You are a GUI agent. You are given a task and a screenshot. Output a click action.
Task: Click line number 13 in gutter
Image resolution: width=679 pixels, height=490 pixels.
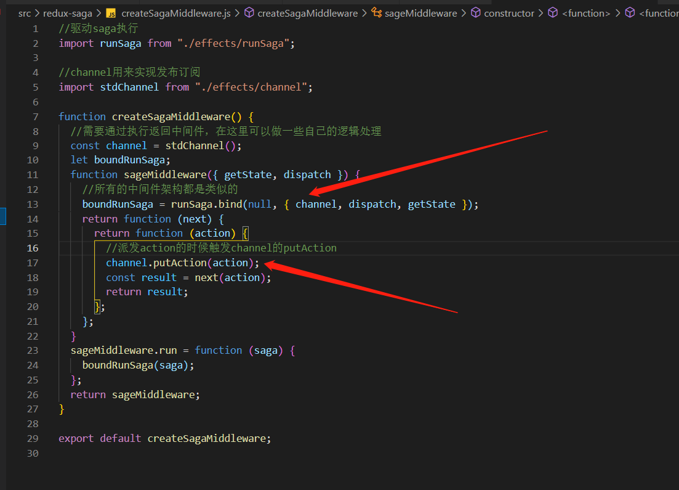coord(33,204)
